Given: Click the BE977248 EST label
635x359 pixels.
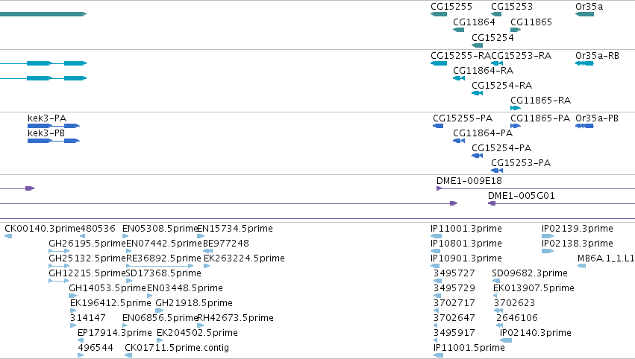Looking at the screenshot, I should 226,244.
